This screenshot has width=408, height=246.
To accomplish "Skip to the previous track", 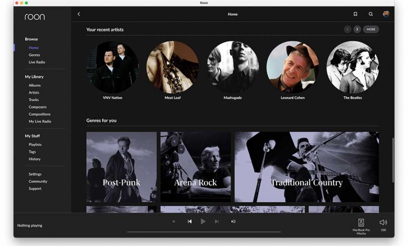I will point(189,221).
